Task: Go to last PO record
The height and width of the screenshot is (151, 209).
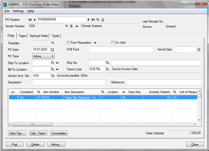Action: click(x=93, y=20)
